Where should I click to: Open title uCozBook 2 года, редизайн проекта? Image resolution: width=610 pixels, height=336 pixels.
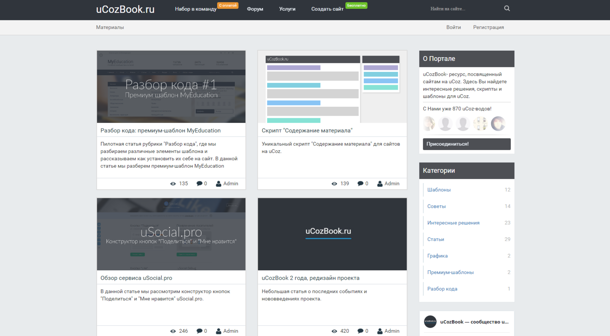pos(311,278)
